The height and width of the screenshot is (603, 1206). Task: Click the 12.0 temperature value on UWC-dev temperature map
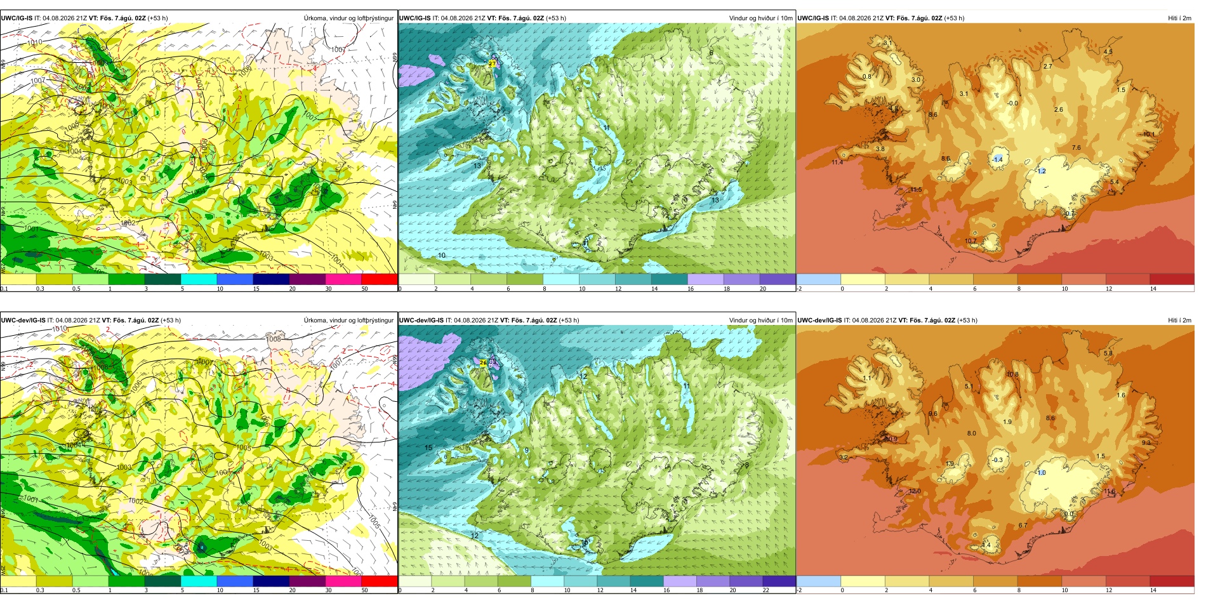915,491
